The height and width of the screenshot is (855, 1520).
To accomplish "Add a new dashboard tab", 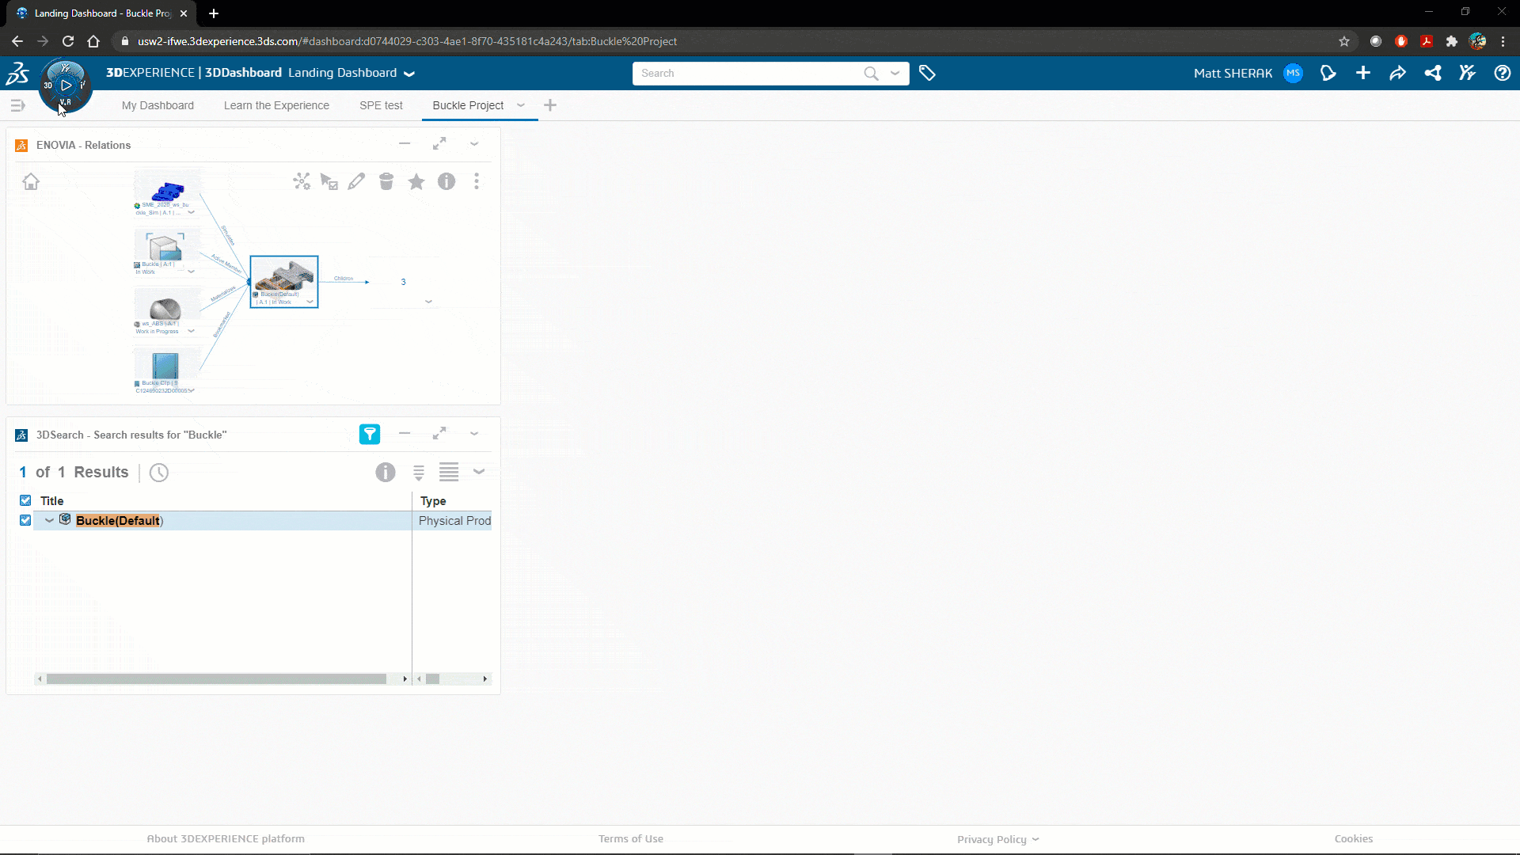I will 550,105.
